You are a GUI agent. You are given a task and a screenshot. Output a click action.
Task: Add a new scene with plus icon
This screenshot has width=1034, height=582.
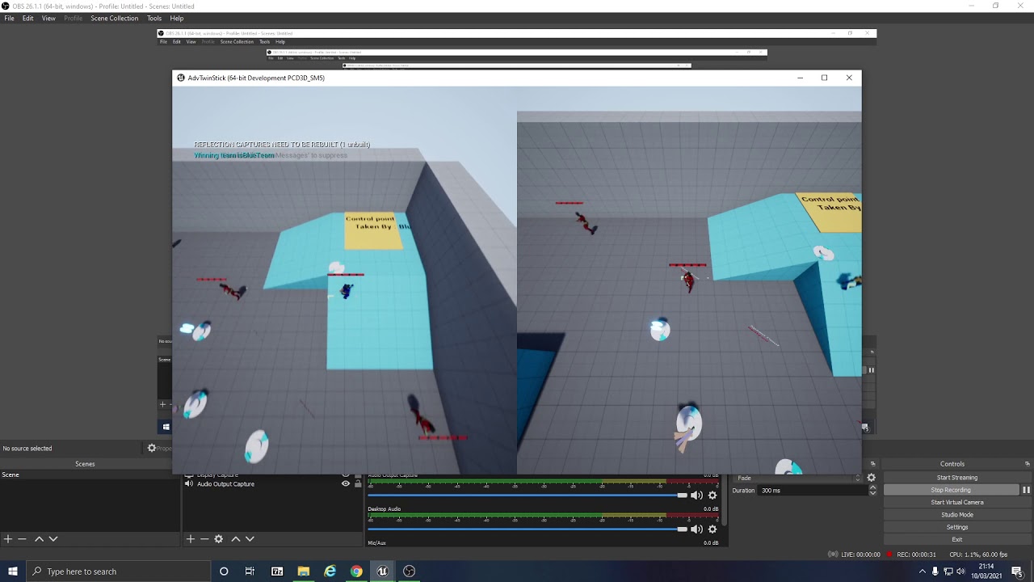[8, 538]
